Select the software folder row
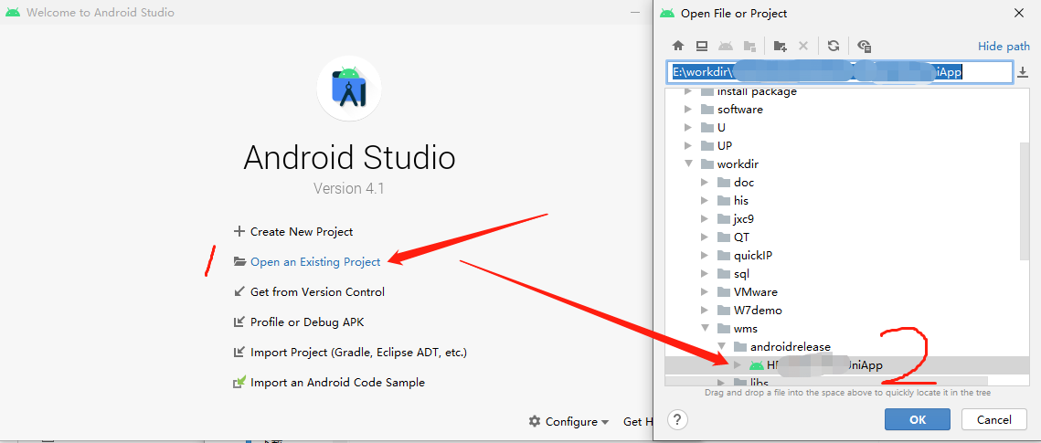Screen dimensions: 1041x443 coord(843,110)
